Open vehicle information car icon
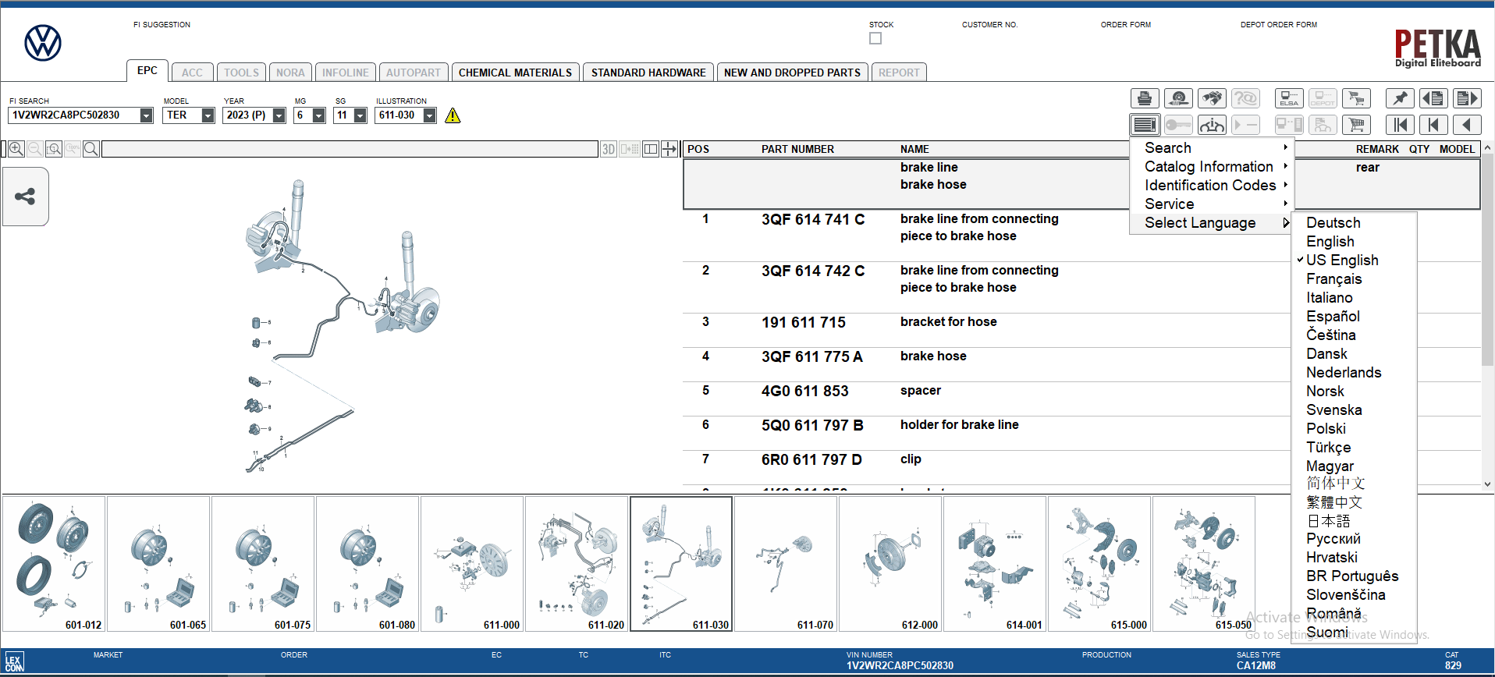The width and height of the screenshot is (1495, 677). (1212, 125)
